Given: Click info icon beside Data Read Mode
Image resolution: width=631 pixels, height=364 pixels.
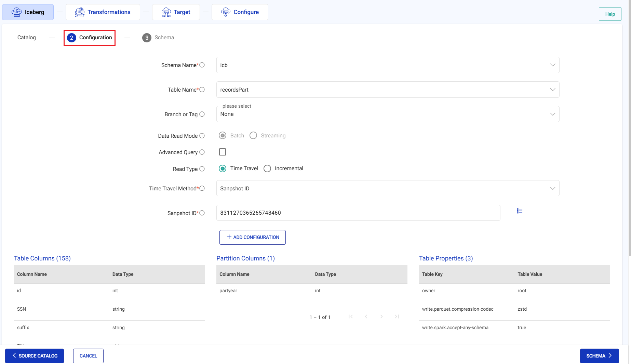Looking at the screenshot, I should coord(202,136).
